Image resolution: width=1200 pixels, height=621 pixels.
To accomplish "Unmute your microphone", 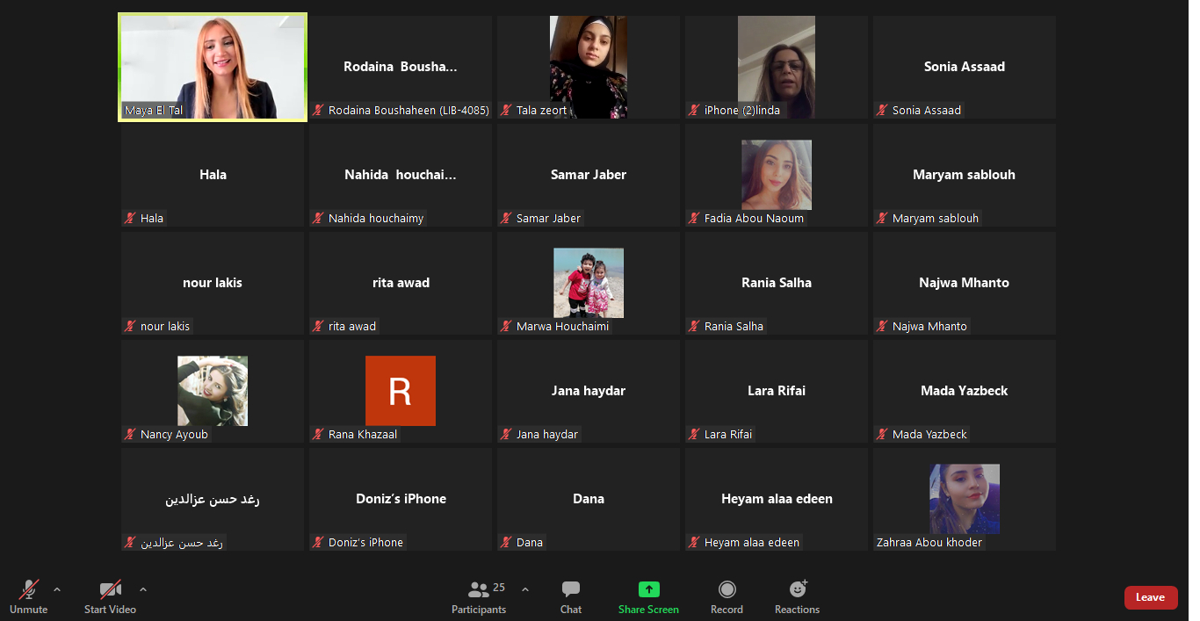I will pyautogui.click(x=29, y=597).
